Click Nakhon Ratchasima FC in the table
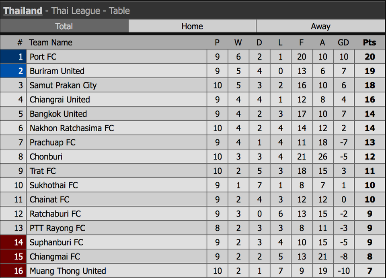This screenshot has height=278, width=386. tap(72, 128)
